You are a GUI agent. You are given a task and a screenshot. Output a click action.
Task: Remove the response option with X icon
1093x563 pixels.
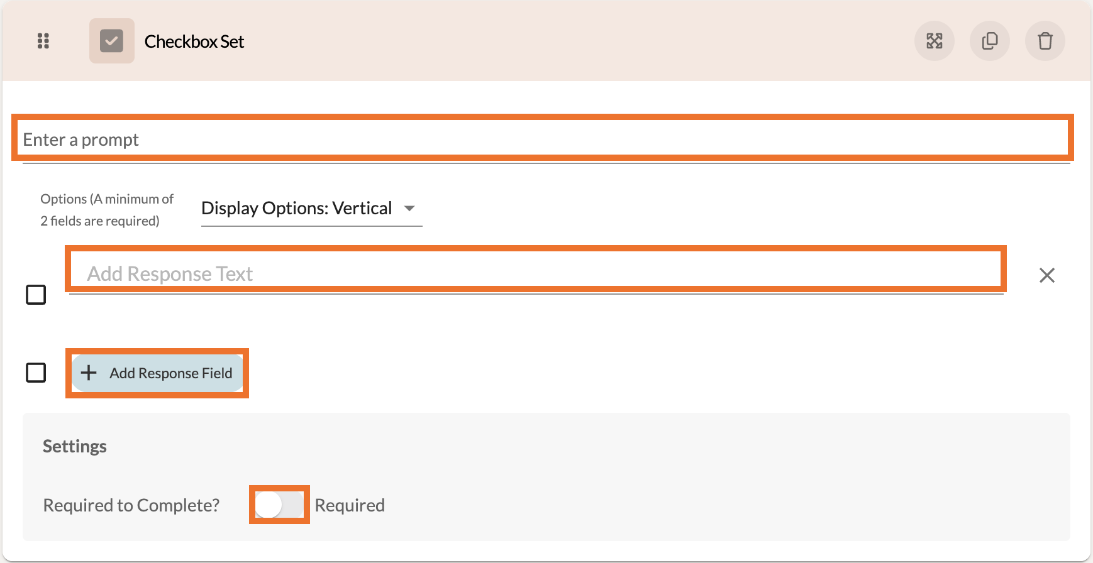pyautogui.click(x=1046, y=275)
